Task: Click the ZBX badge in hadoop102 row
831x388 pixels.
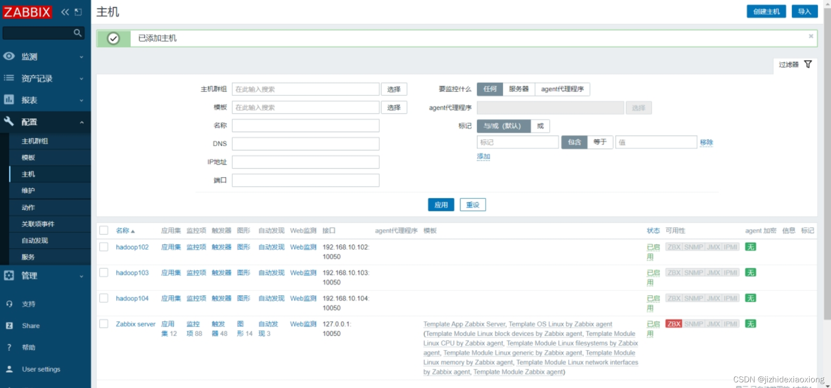Action: click(x=673, y=247)
